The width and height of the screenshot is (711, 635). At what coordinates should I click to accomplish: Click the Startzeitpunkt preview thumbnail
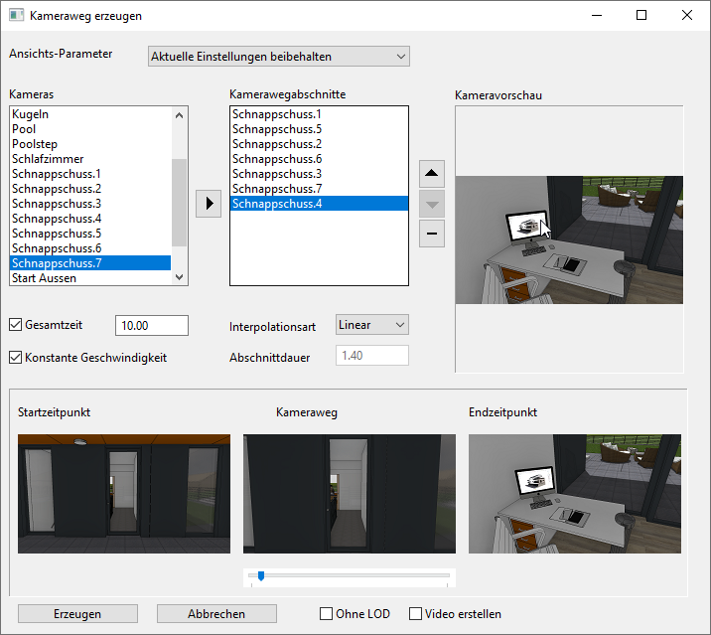[x=124, y=494]
